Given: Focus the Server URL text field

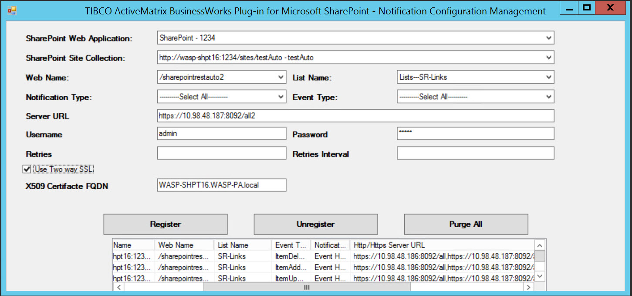Looking at the screenshot, I should tap(355, 116).
